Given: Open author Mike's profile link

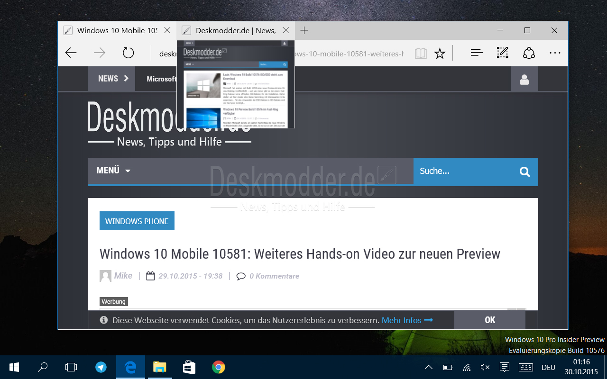Looking at the screenshot, I should click(x=123, y=276).
